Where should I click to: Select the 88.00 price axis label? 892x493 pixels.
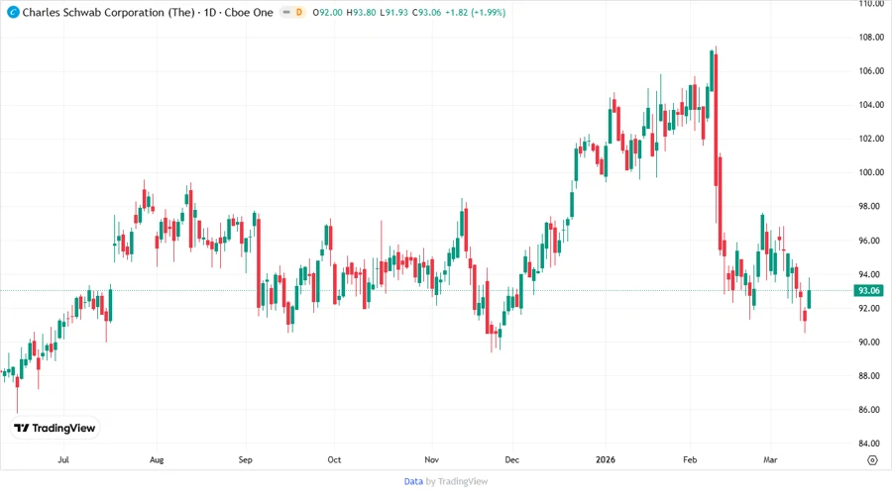pyautogui.click(x=871, y=375)
